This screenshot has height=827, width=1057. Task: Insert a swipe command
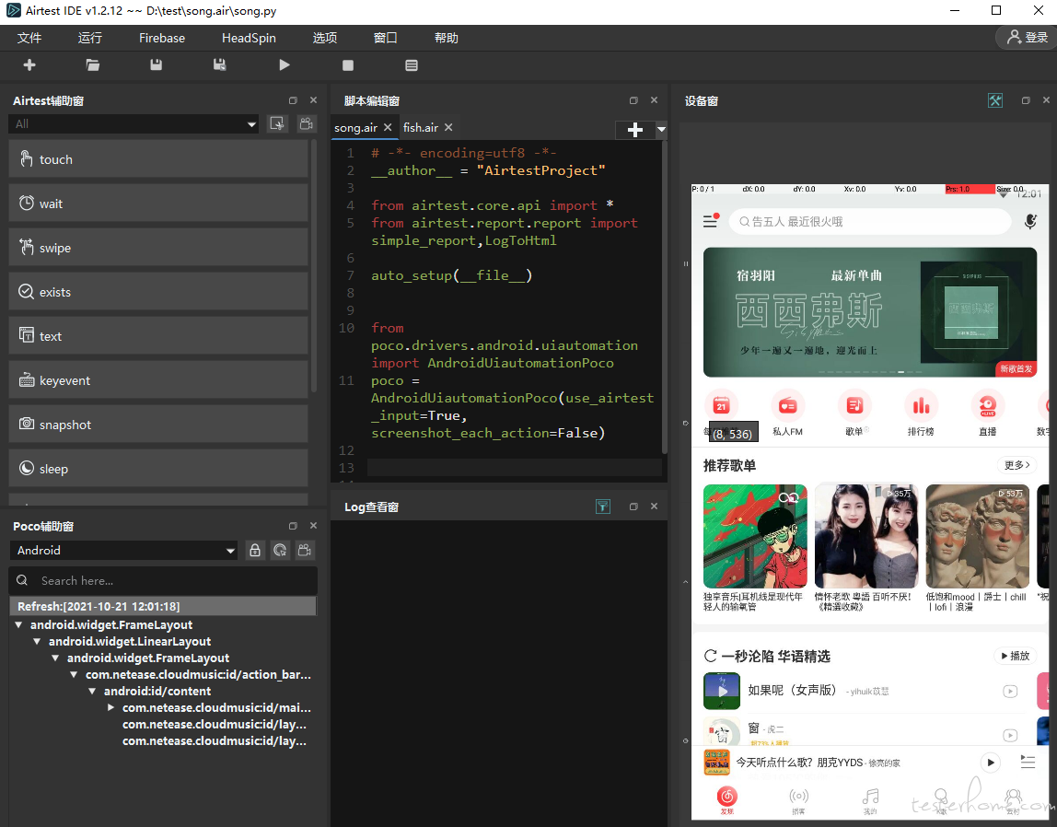pos(158,248)
